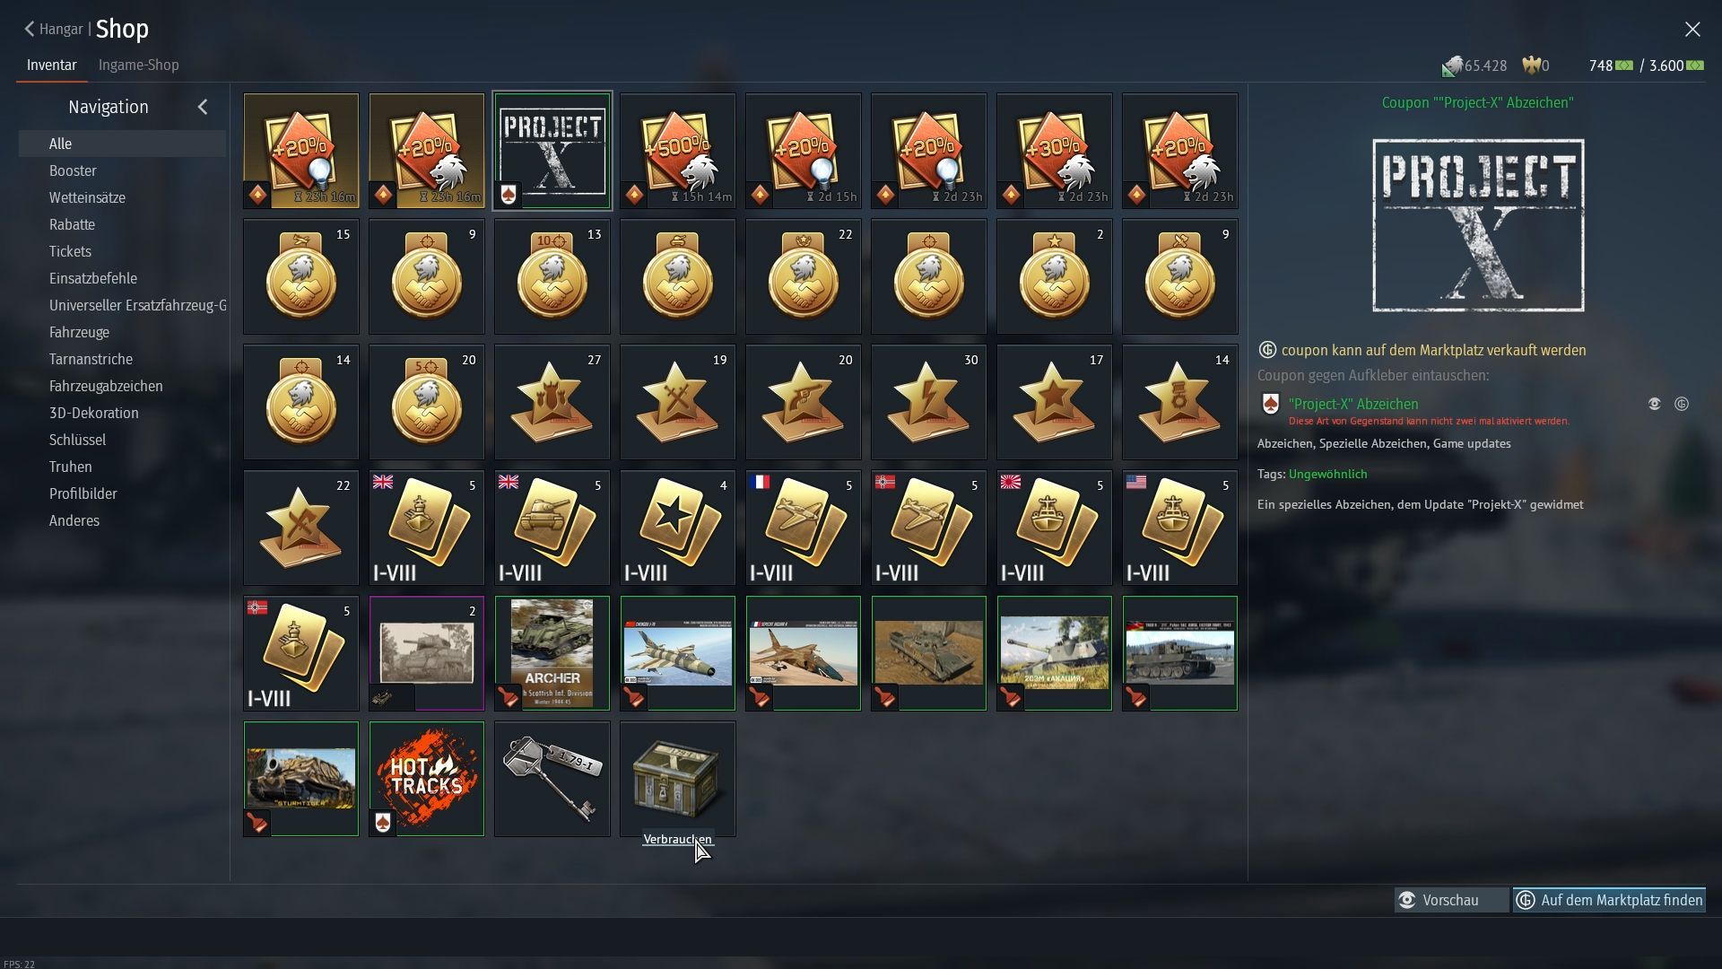Select the French aircraft I-VIII backup card
Screen dimensions: 1722x969
tap(803, 528)
